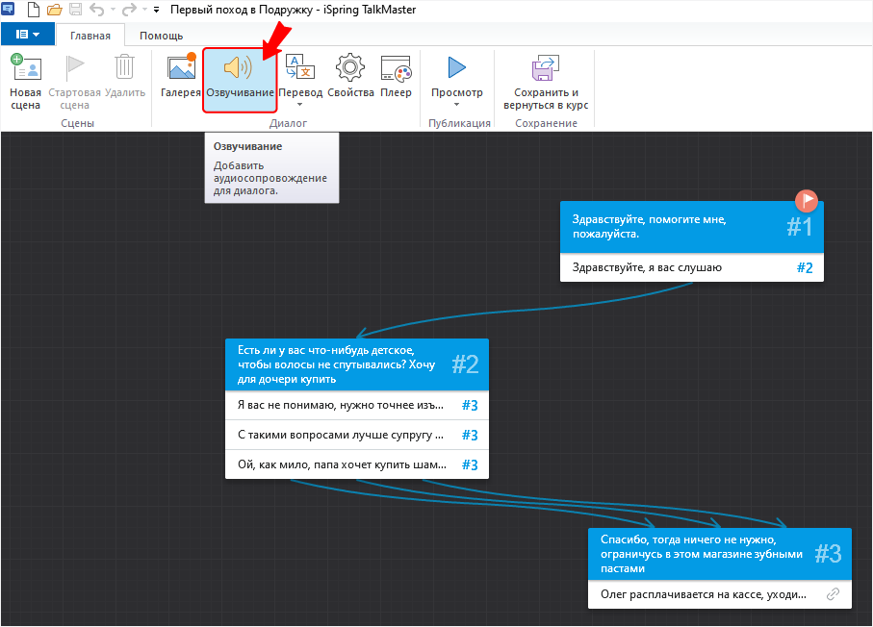
Task: Click #3 link beside С такими вопросами reply
Action: (x=470, y=435)
